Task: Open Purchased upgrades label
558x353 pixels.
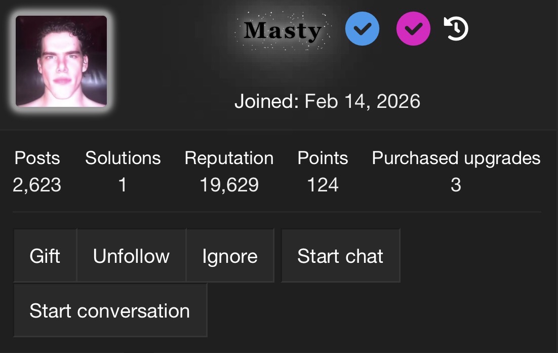Action: click(x=456, y=158)
